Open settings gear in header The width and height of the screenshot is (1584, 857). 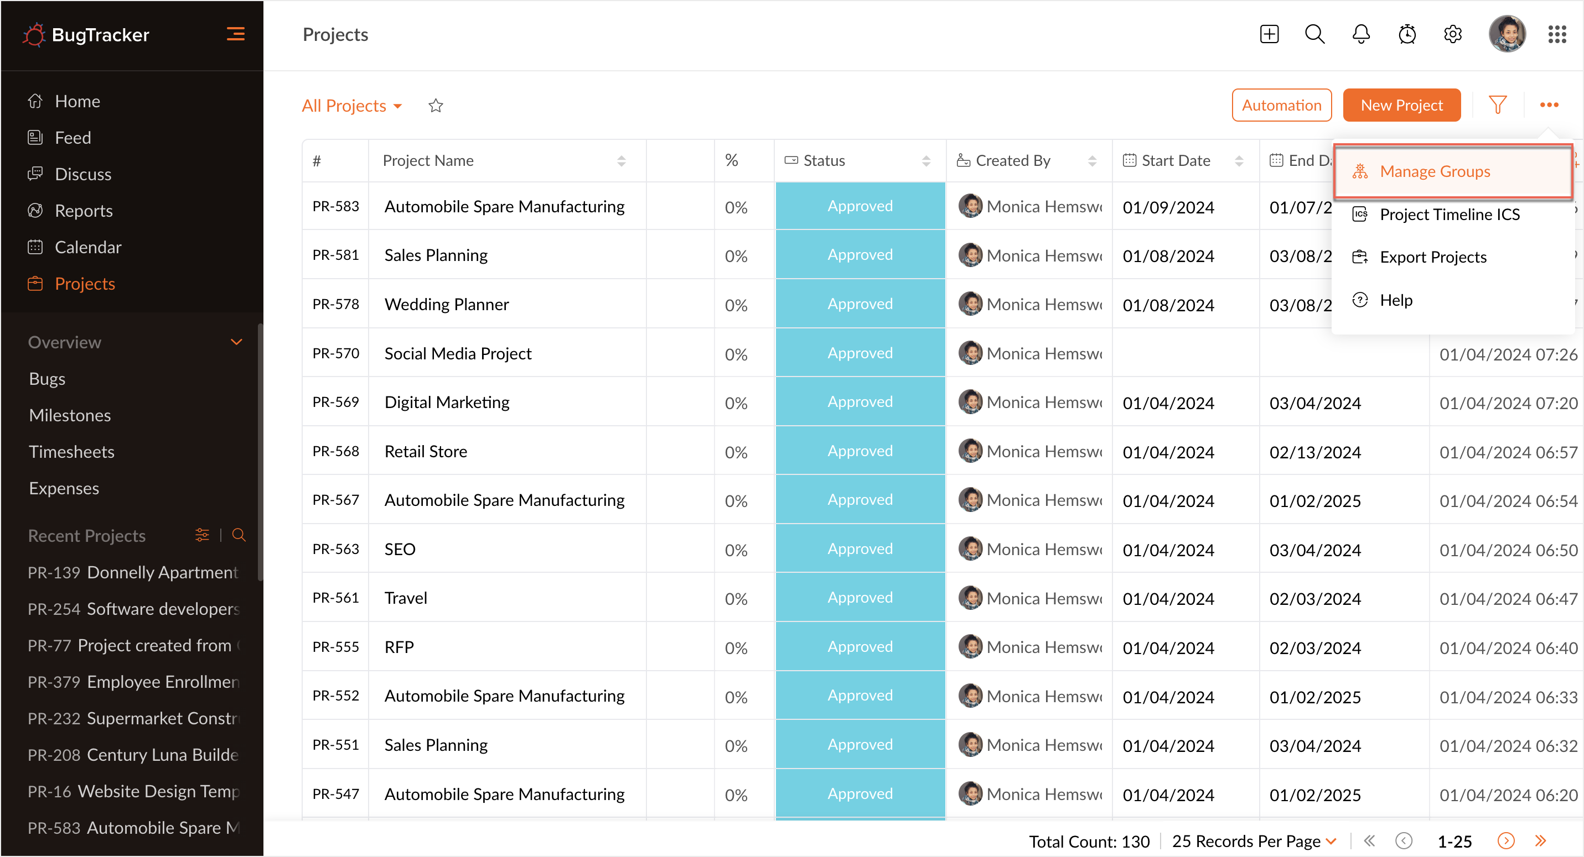pos(1452,34)
